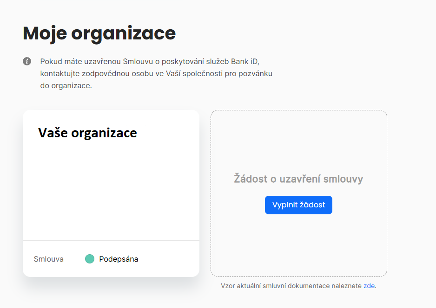This screenshot has height=308, width=436.
Task: Click the Žádost o uzavření smlouvy heading
Action: pos(298,179)
